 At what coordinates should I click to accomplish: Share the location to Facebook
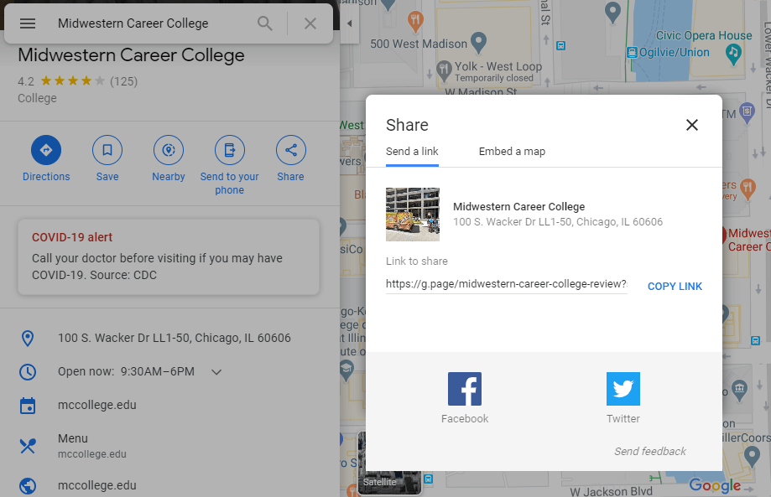click(464, 388)
